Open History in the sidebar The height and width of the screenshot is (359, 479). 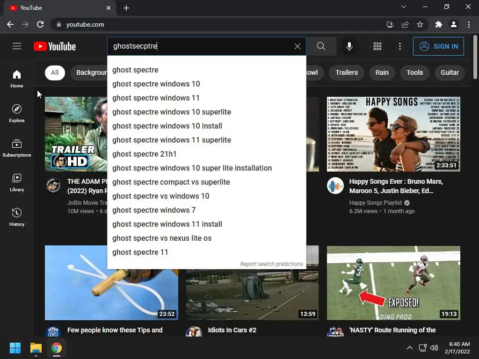coord(17,217)
